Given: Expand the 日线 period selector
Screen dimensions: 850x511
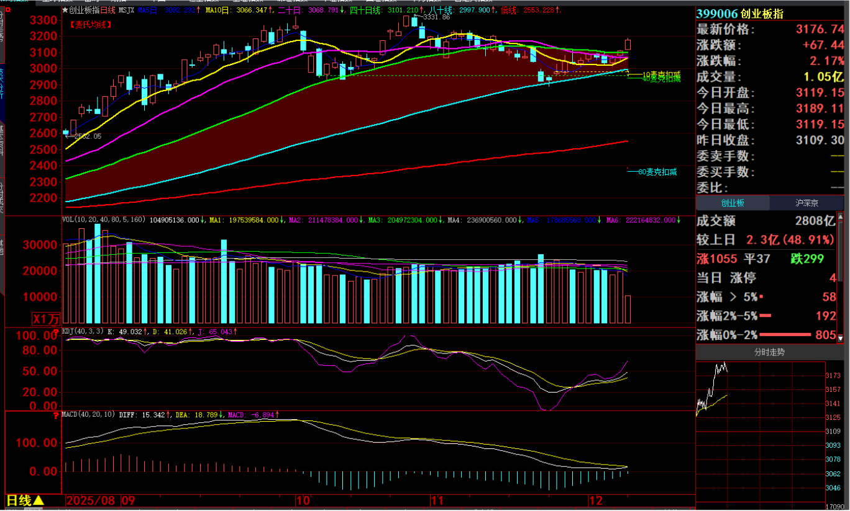Looking at the screenshot, I should [25, 500].
